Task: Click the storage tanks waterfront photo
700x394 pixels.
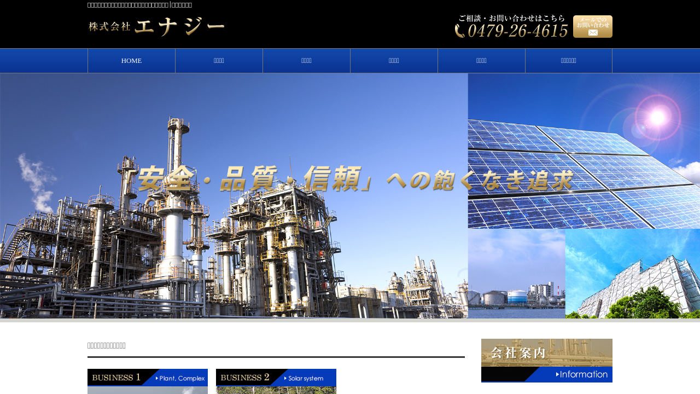Action: coord(516,274)
